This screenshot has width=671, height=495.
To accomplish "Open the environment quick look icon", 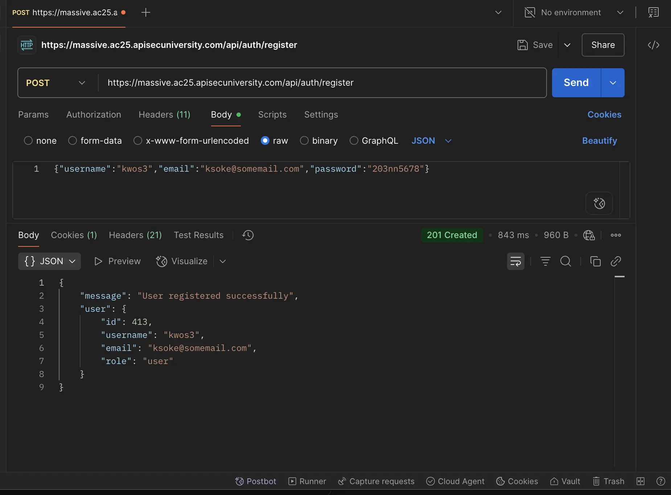I will tap(654, 12).
